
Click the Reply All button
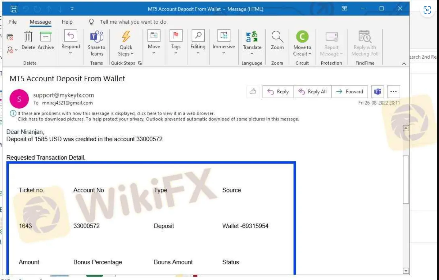[x=313, y=92]
